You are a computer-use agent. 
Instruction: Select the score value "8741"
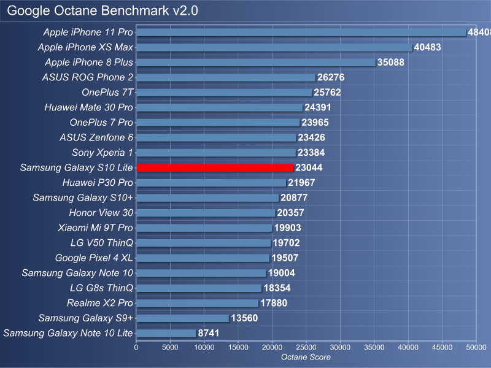pos(209,332)
